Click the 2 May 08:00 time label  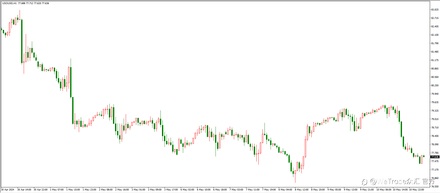tap(106, 190)
